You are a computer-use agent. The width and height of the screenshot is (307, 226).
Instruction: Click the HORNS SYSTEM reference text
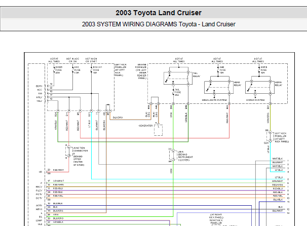click(255, 100)
